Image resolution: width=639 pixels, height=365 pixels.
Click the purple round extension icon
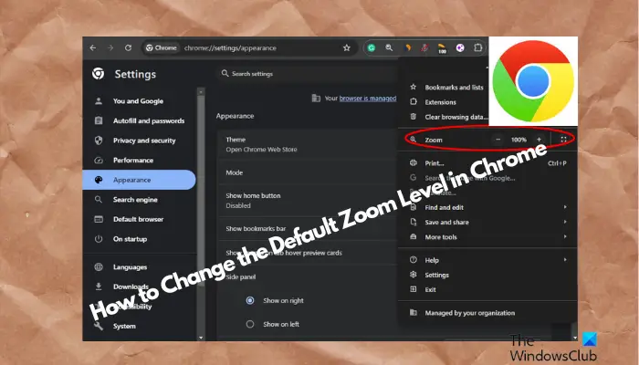pos(460,47)
